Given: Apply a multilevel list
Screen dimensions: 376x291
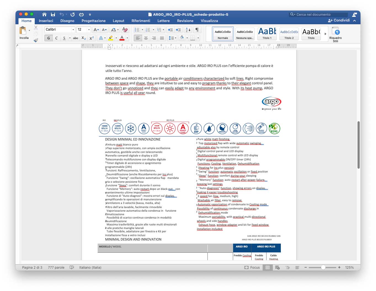Looking at the screenshot, I should tap(159, 29).
